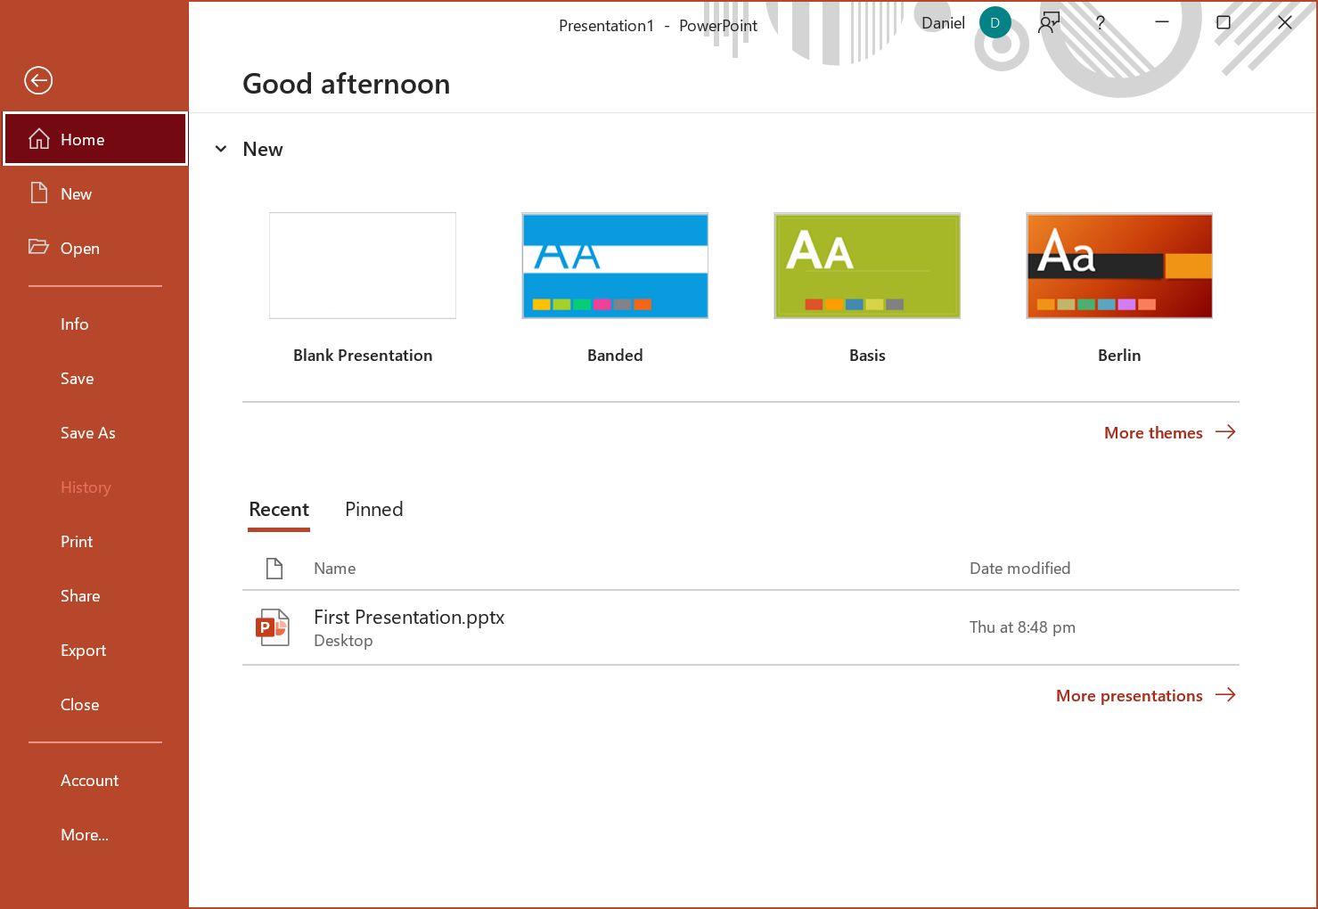Screen dimensions: 1318x909
Task: Open the feedback person icon
Action: click(x=1049, y=23)
